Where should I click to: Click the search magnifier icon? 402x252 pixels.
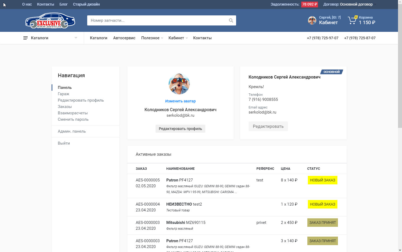[x=231, y=20]
